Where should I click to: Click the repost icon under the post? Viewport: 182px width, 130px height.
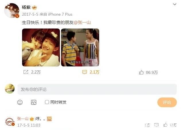point(26,72)
